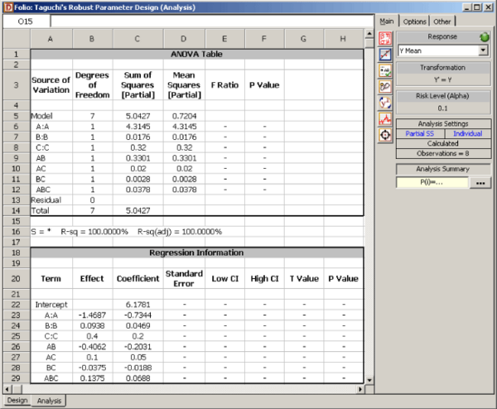Click the horizontal scrollbar right arrow
This screenshot has width=497, height=409.
click(x=360, y=389)
